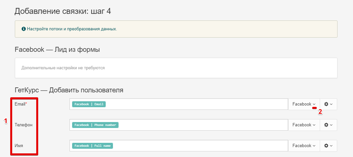Viewport: 353px width, 157px height.
Task: Click empty space in the Телефон mapping field
Action: pyautogui.click(x=203, y=125)
